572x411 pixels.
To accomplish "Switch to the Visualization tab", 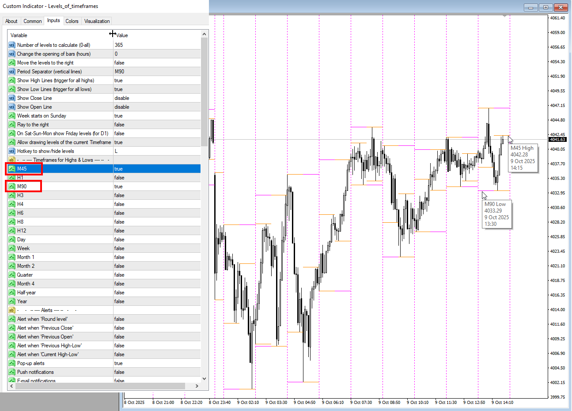I will (x=97, y=21).
